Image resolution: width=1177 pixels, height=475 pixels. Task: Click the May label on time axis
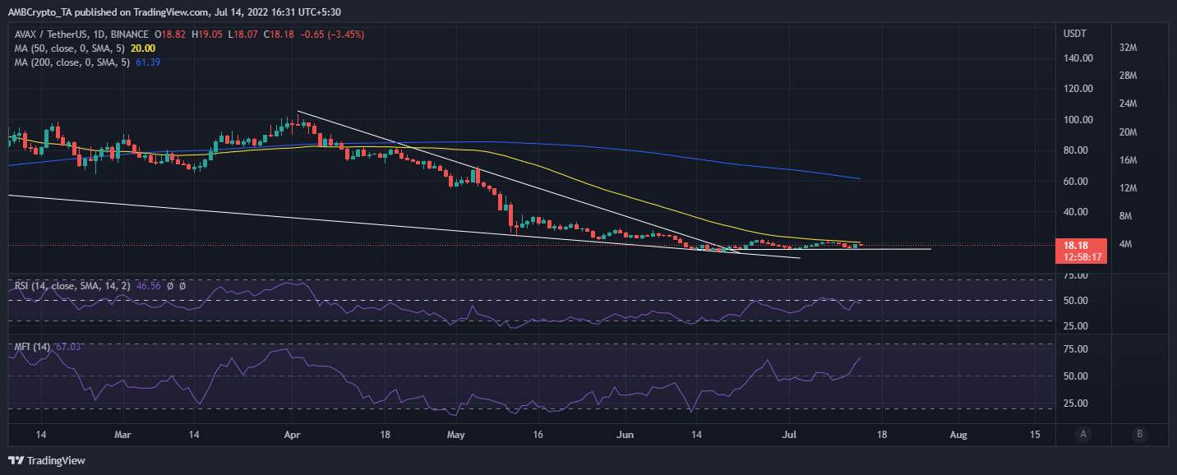click(458, 433)
